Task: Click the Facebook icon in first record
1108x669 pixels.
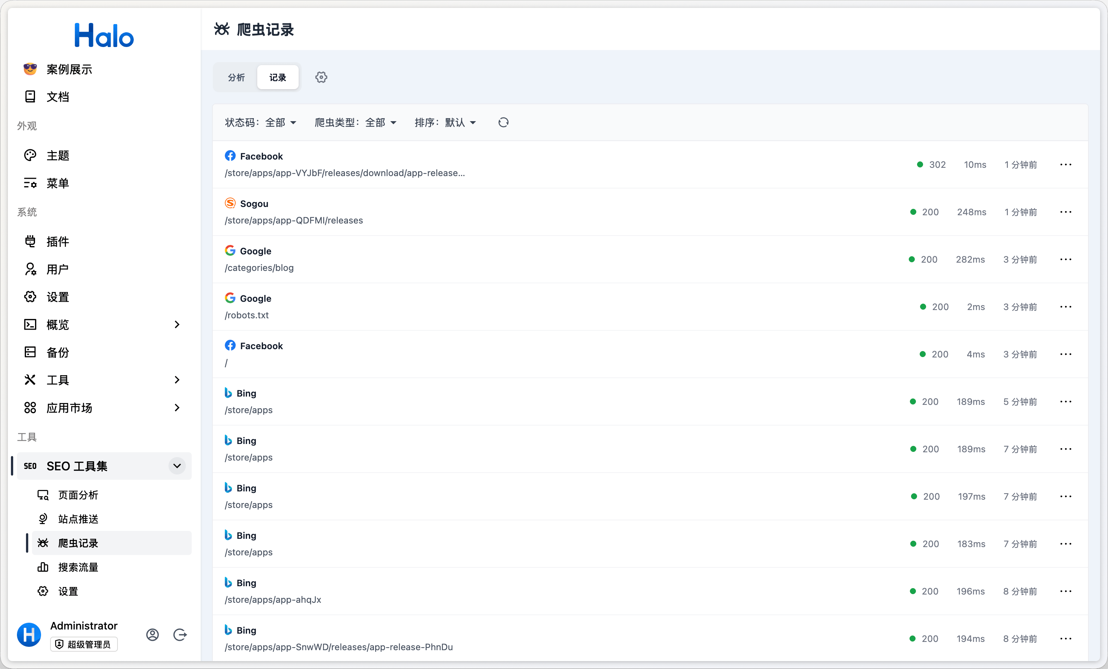Action: click(x=230, y=156)
